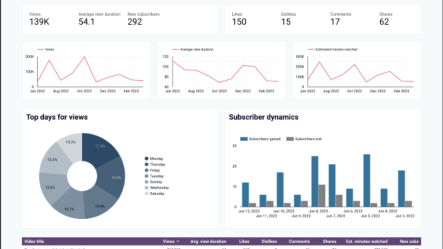
Task: Click the Shares value 62
Action: tap(384, 22)
